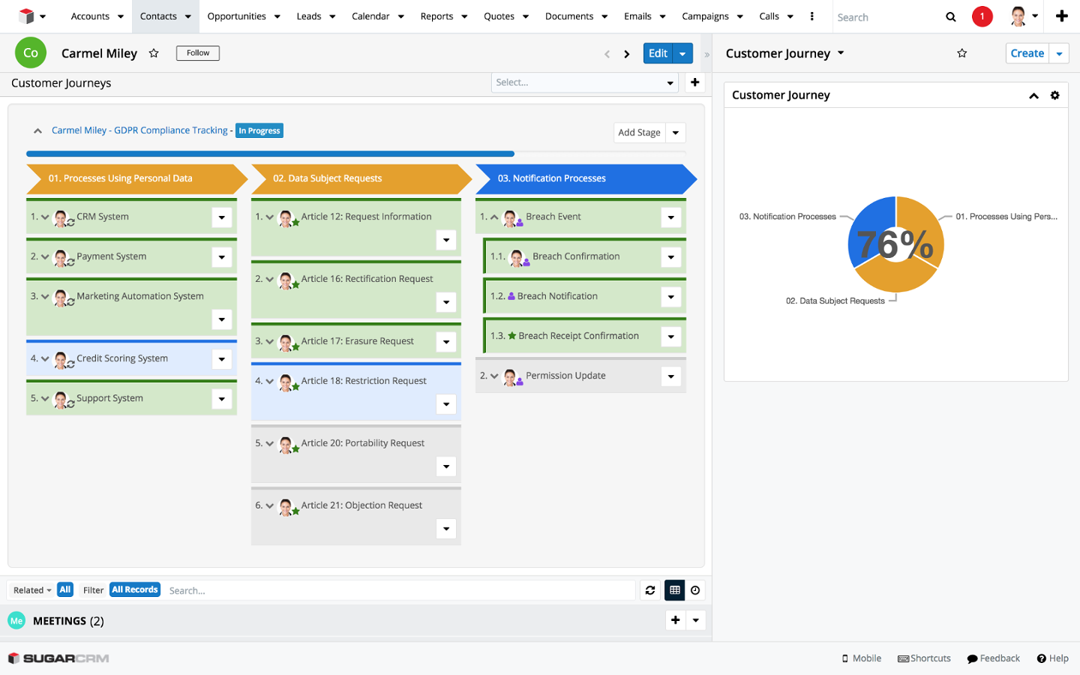Open the CRM System actions dropdown
The height and width of the screenshot is (675, 1080).
pyautogui.click(x=221, y=217)
